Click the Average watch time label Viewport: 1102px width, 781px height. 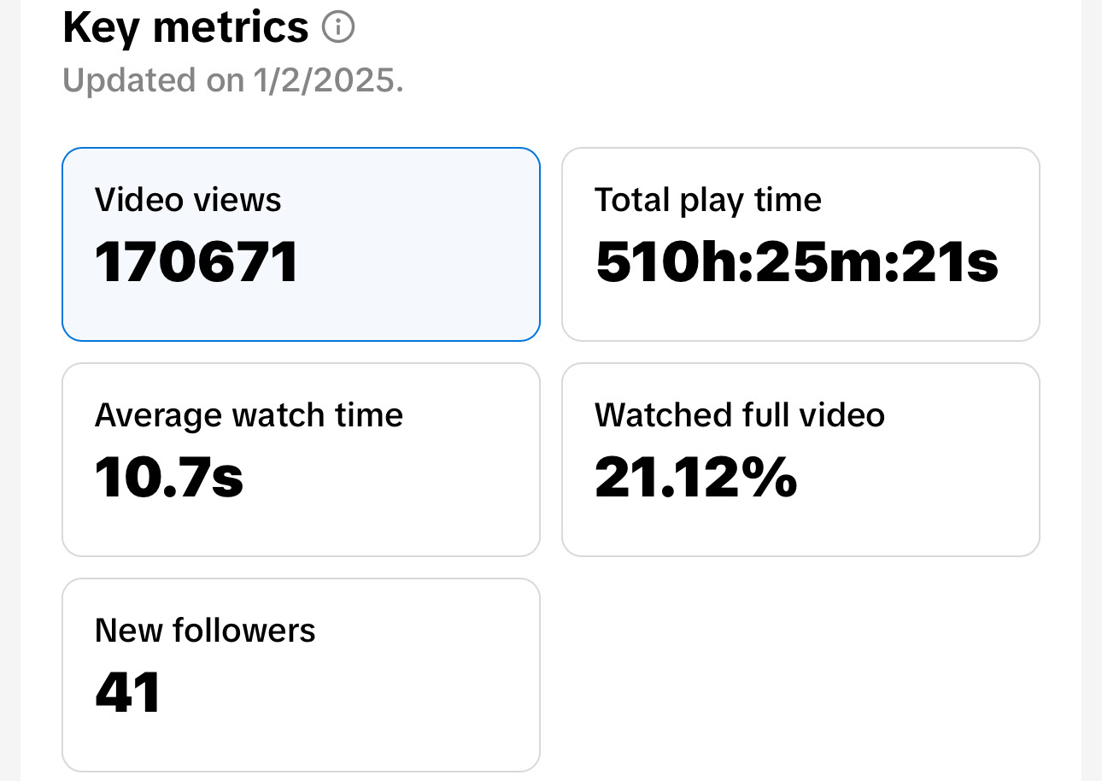(x=249, y=415)
